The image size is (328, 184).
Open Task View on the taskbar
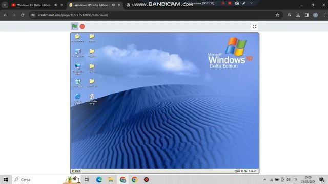[87, 179]
